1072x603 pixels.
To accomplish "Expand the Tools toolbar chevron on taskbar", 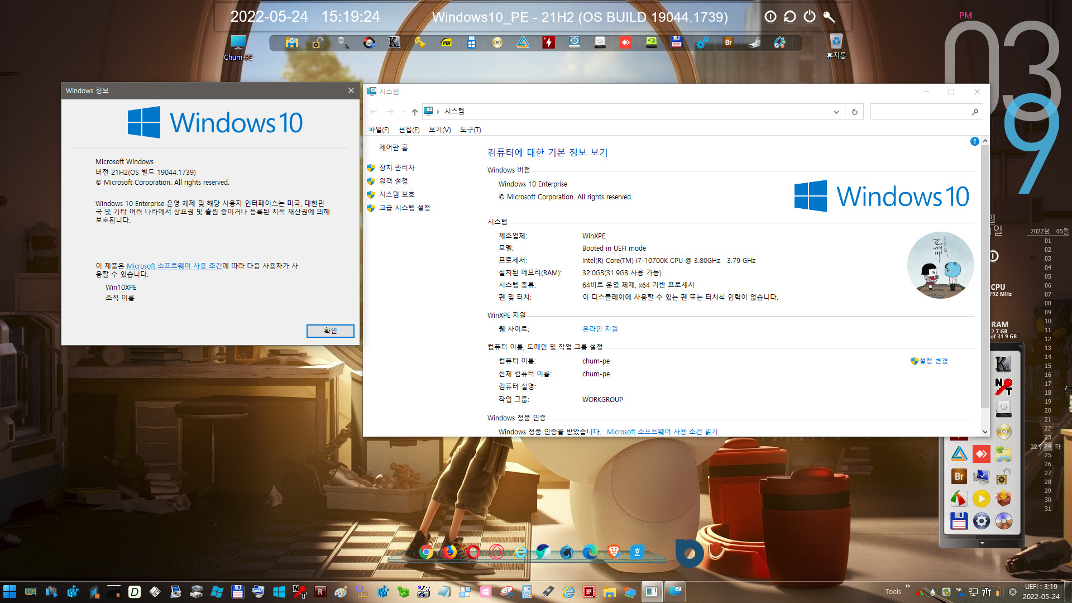I will 907,586.
